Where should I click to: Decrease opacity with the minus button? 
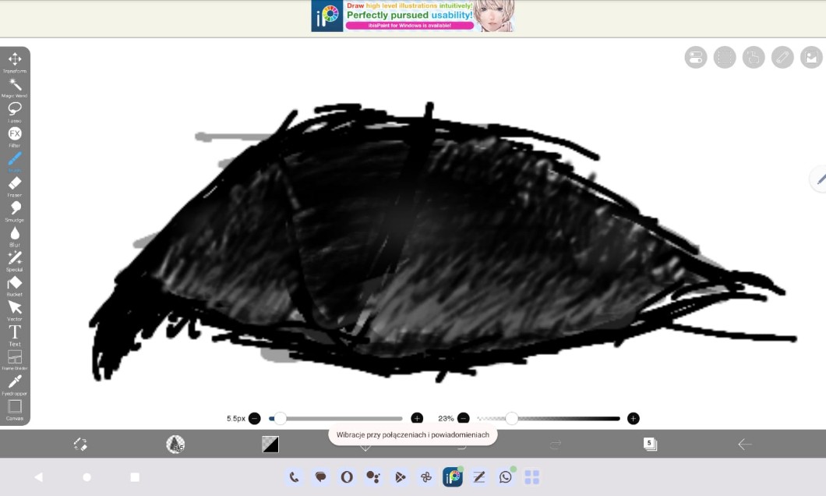(464, 419)
